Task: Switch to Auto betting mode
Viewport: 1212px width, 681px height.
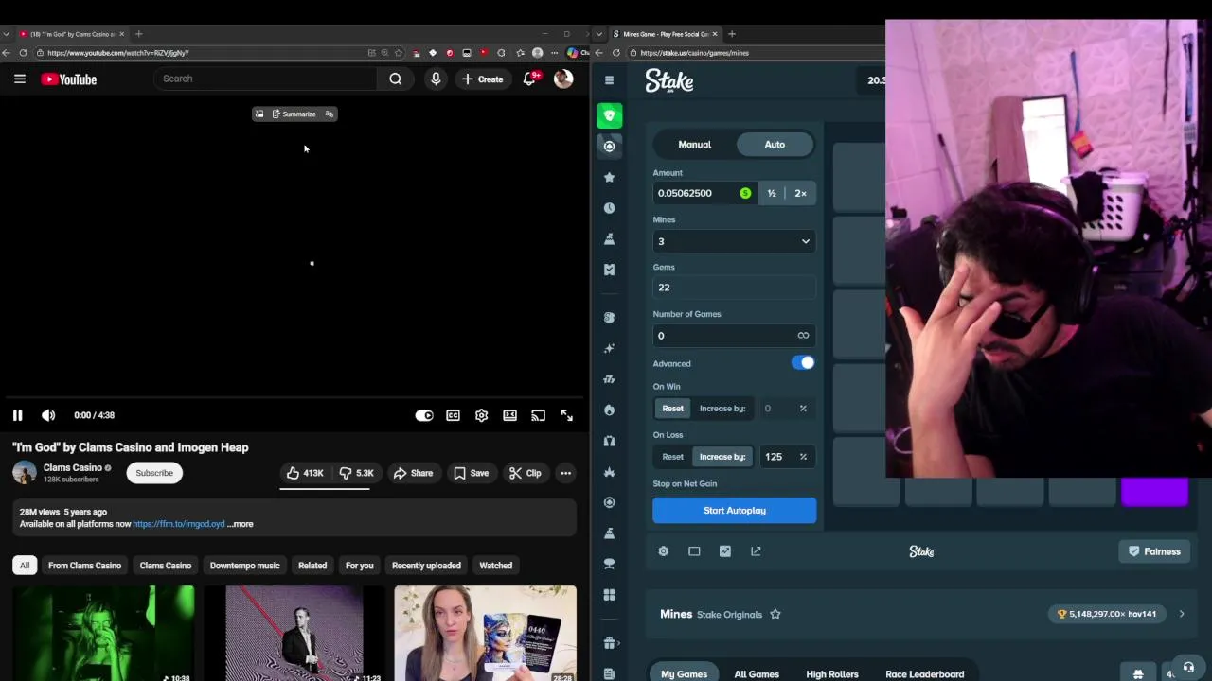Action: point(775,144)
